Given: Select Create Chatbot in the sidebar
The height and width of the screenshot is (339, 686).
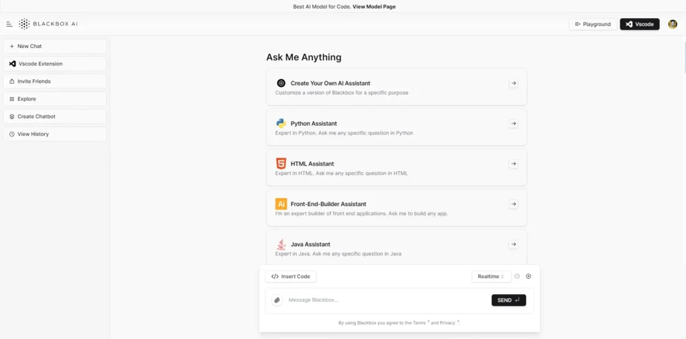Looking at the screenshot, I should [55, 116].
